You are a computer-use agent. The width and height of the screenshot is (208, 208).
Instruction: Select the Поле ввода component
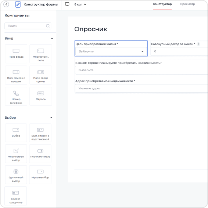click(x=16, y=54)
